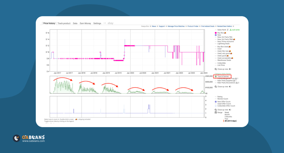
Task: Open the Price history tab
Action: pos(49,23)
